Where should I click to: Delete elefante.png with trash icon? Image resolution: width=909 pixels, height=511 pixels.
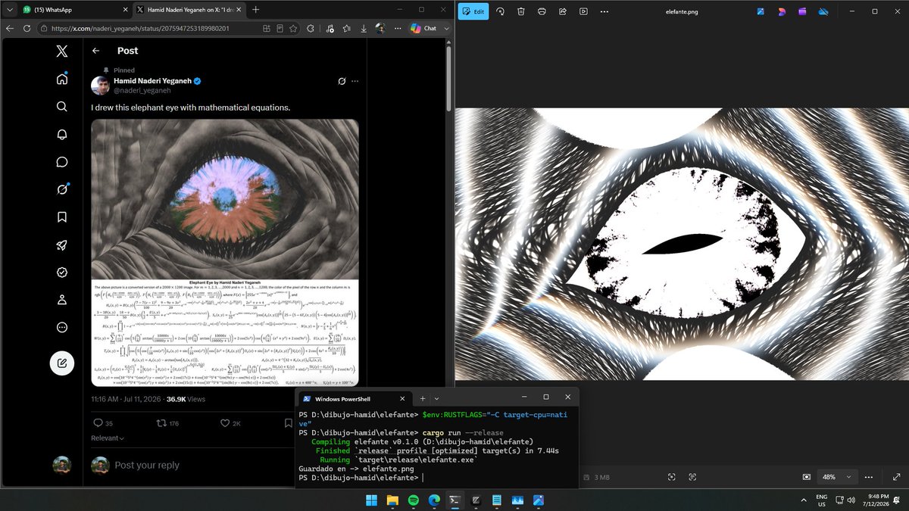521,11
